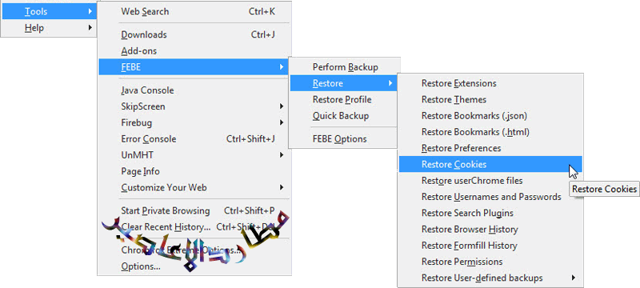Expand Restore User-defined backups submenu
Image resolution: width=640 pixels, height=288 pixels.
pyautogui.click(x=490, y=278)
